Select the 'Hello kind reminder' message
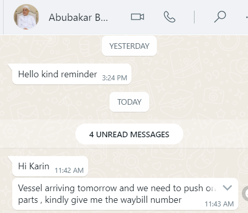The image size is (248, 213). pos(72,74)
